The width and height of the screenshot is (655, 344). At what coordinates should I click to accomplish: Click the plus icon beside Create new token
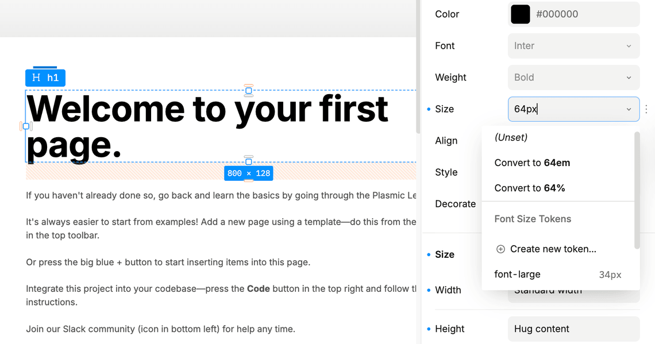(x=500, y=249)
